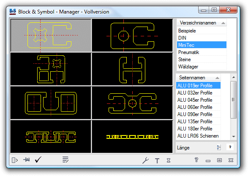Click the scrollbar up arrow in Seitennamen list
Image resolution: width=248 pixels, height=176 pixels.
click(x=234, y=77)
